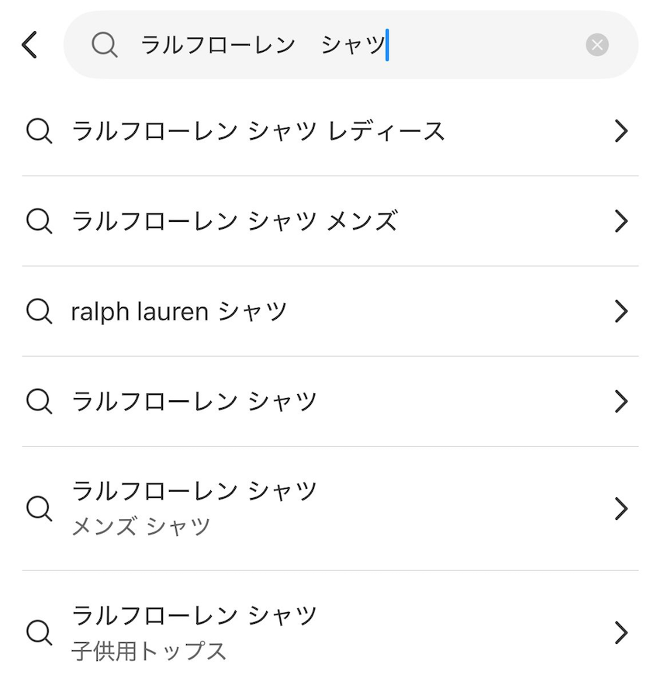Screen dimensions: 650x692
Task: Tap search icon beside ralph lauren suggestion
Action: click(x=39, y=312)
